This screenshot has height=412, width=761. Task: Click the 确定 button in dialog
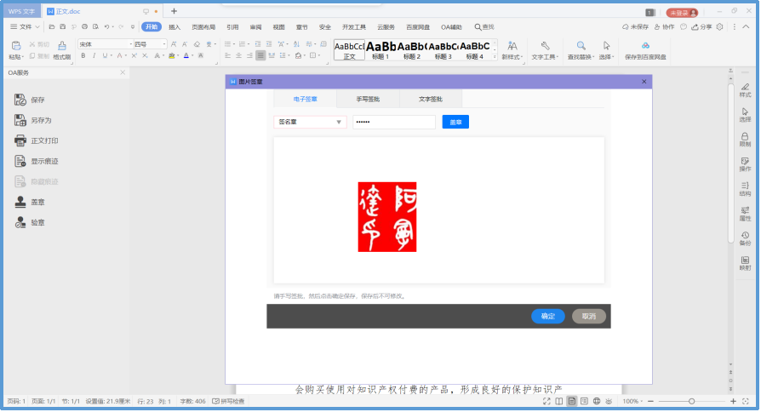click(x=548, y=316)
